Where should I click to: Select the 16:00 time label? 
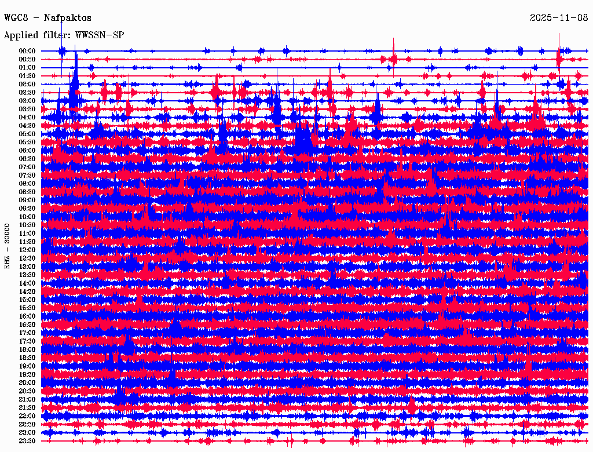coord(27,316)
